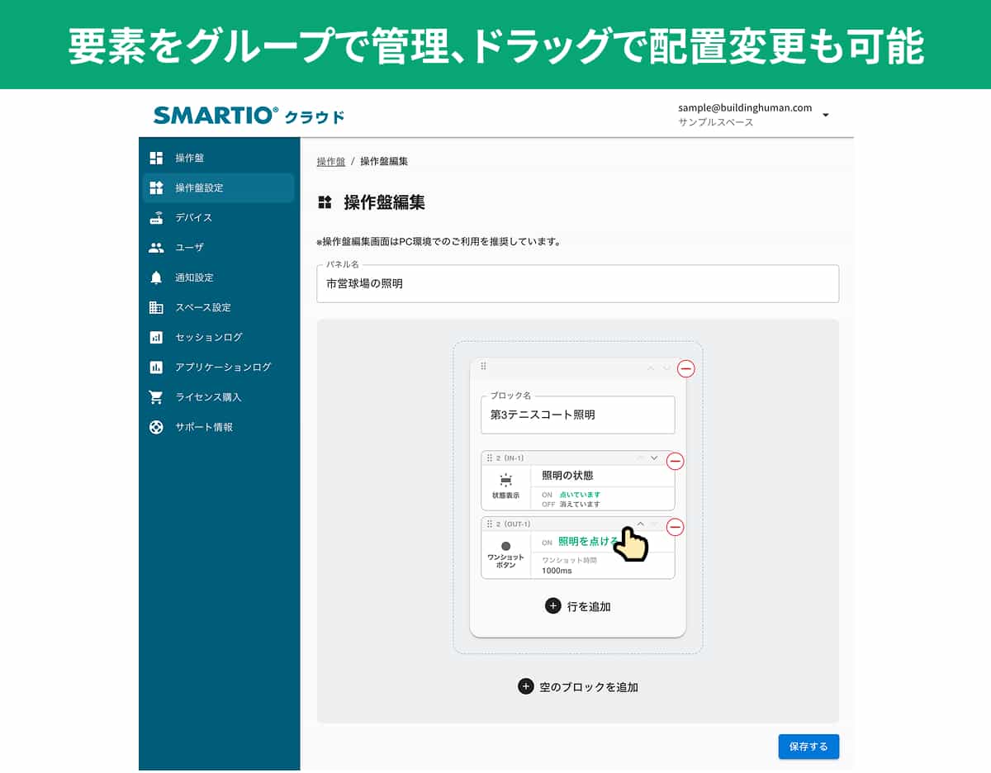Click the デバイス router icon
The image size is (991, 773).
[156, 218]
